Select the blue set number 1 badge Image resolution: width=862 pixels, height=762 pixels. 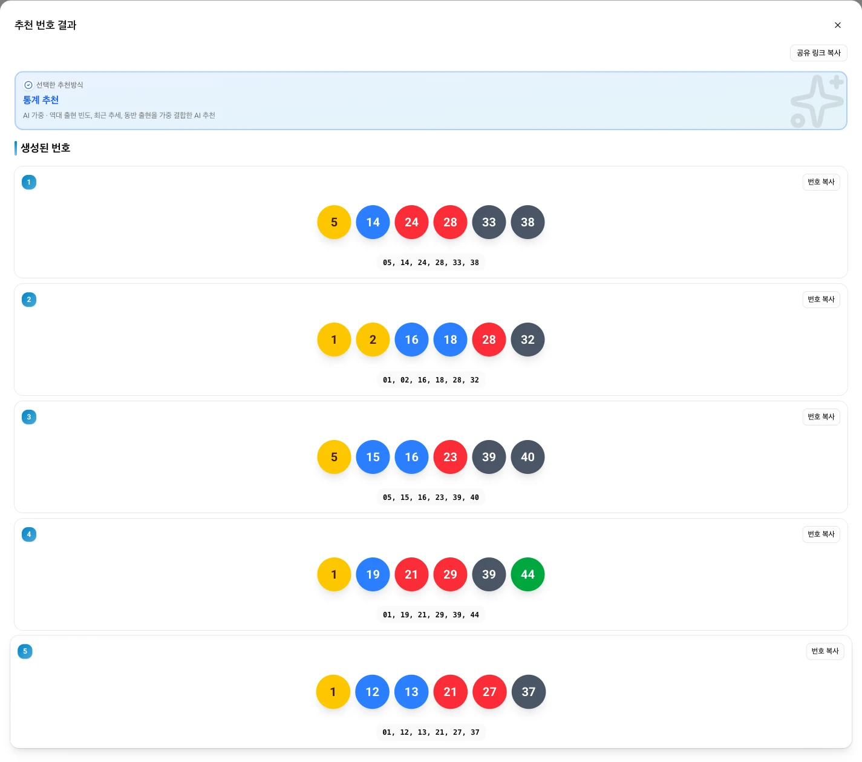29,182
